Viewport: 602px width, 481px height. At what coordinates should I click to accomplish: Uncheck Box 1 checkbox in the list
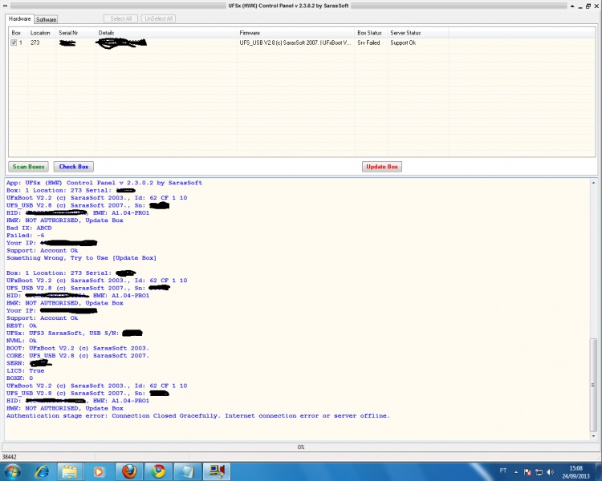pos(14,42)
